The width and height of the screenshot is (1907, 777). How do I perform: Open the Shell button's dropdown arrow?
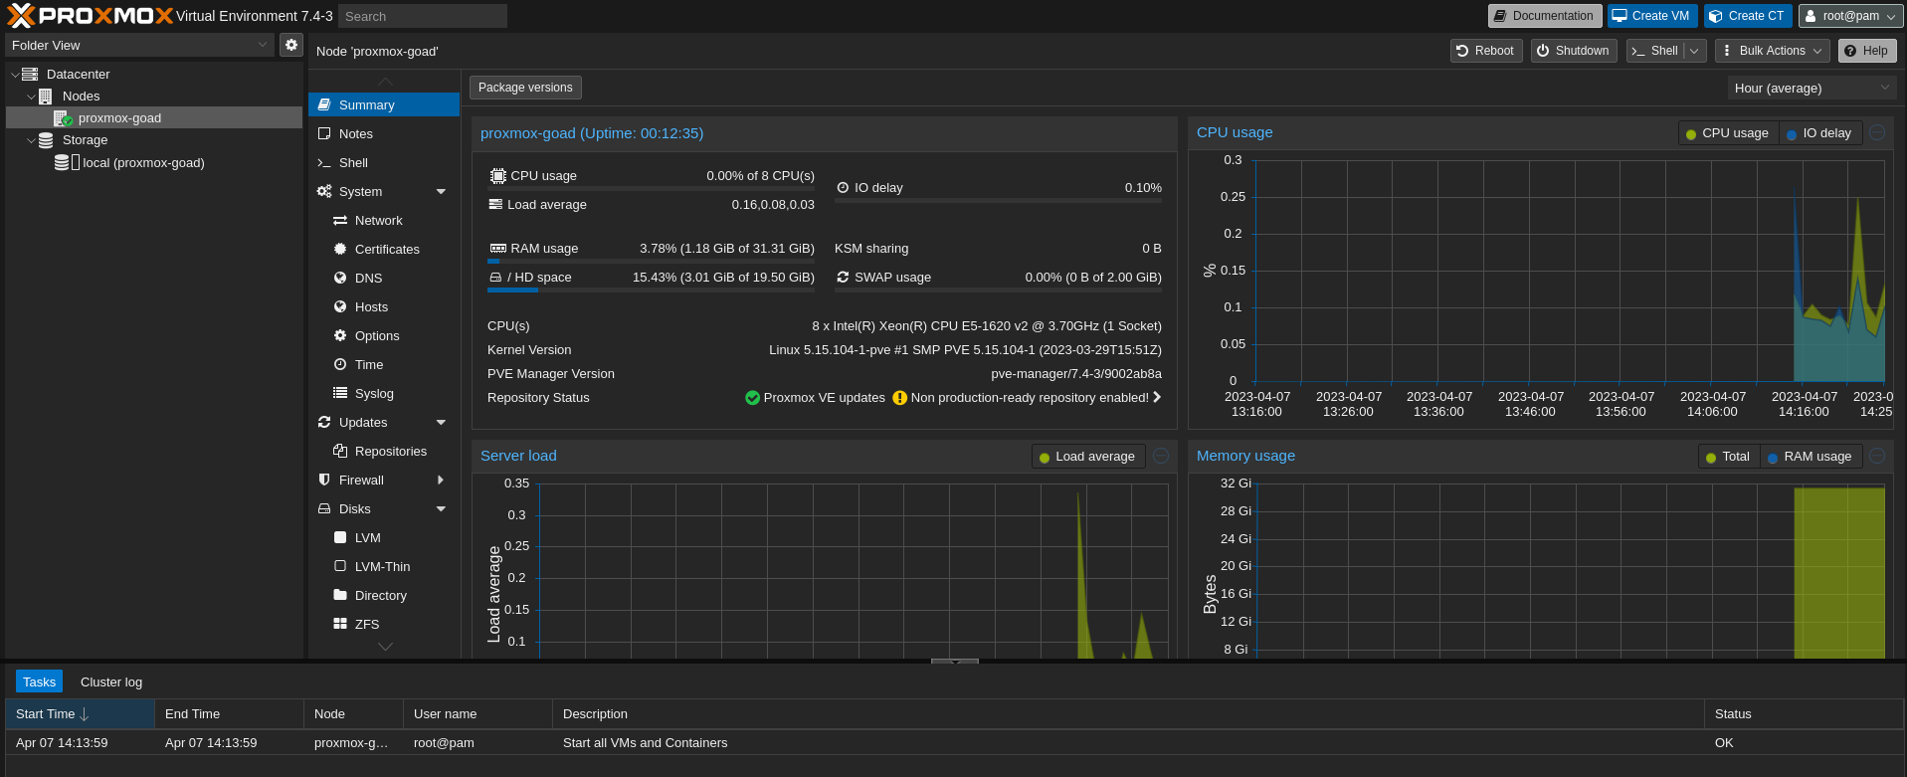click(1695, 51)
